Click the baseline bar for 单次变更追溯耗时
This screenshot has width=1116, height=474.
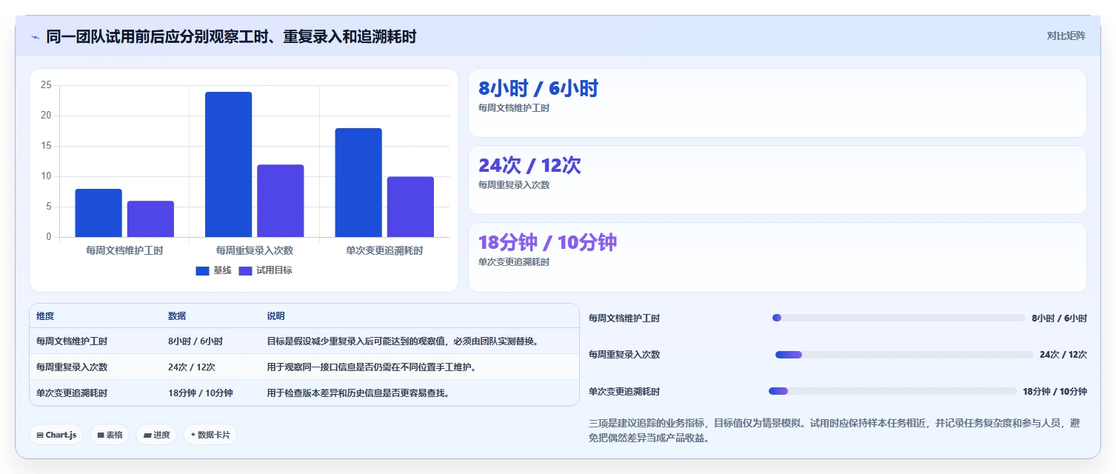[x=358, y=183]
